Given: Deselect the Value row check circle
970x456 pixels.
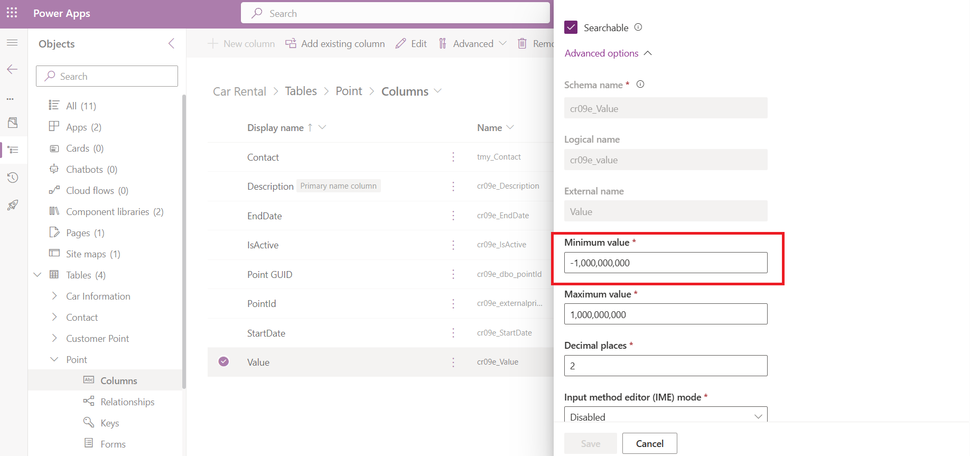Looking at the screenshot, I should click(x=223, y=361).
